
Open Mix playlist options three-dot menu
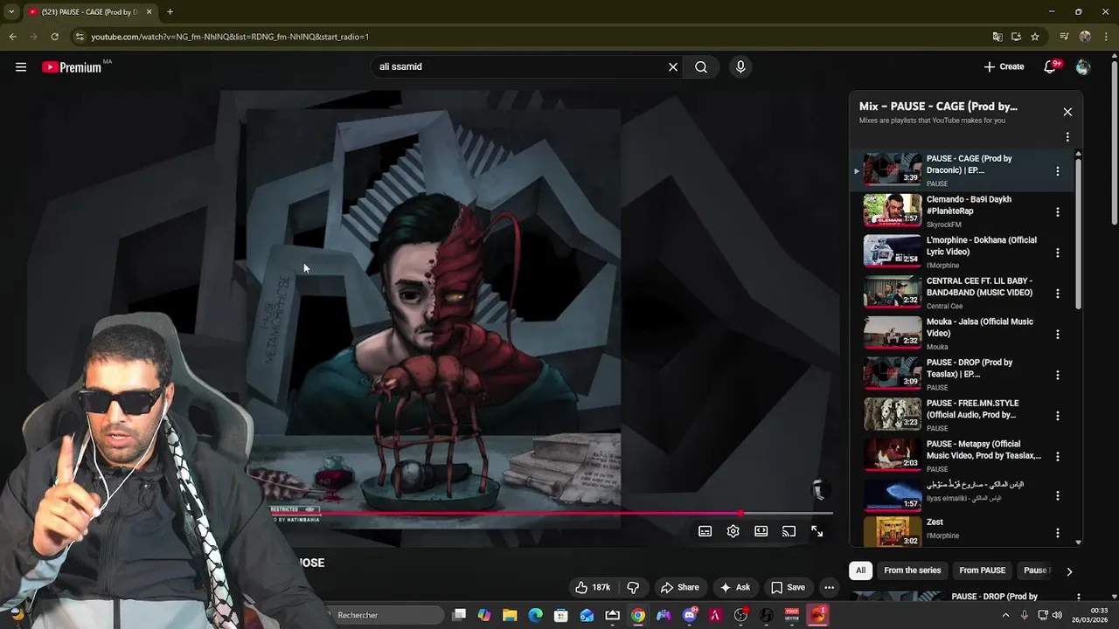point(1067,137)
